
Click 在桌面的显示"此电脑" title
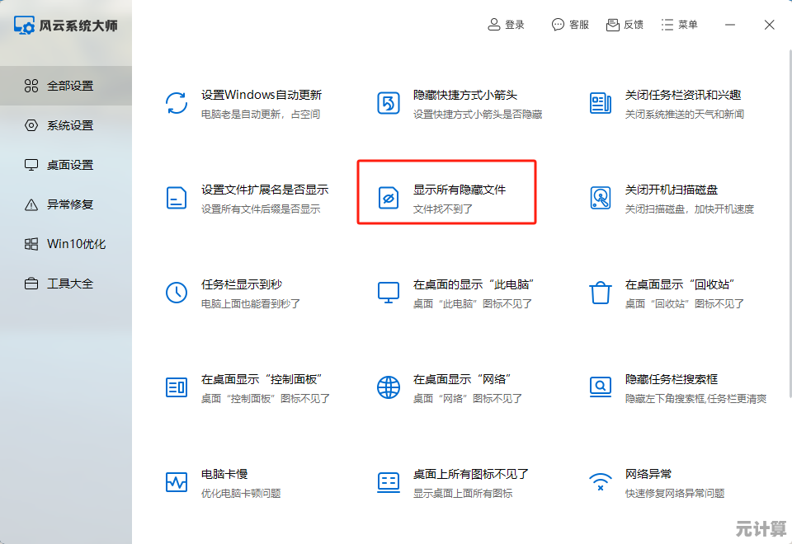tap(474, 284)
